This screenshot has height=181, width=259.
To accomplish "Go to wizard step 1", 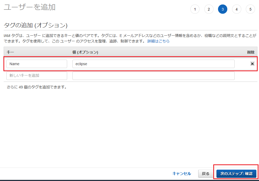I will click(195, 9).
